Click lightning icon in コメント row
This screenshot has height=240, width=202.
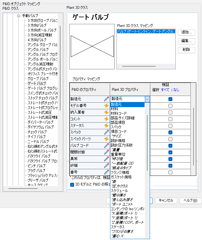click(106, 119)
